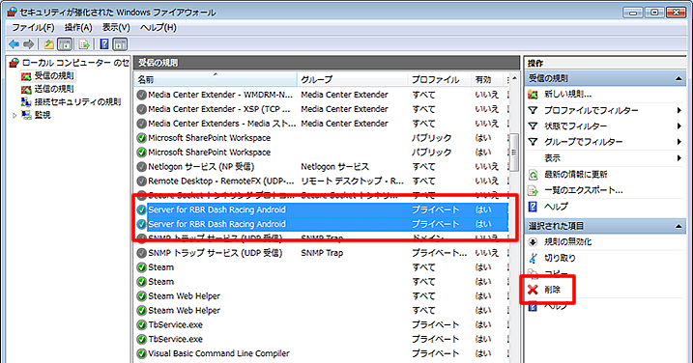Image resolution: width=693 pixels, height=363 pixels.
Task: Click the Forward arrow toolbar icon
Action: click(29, 43)
